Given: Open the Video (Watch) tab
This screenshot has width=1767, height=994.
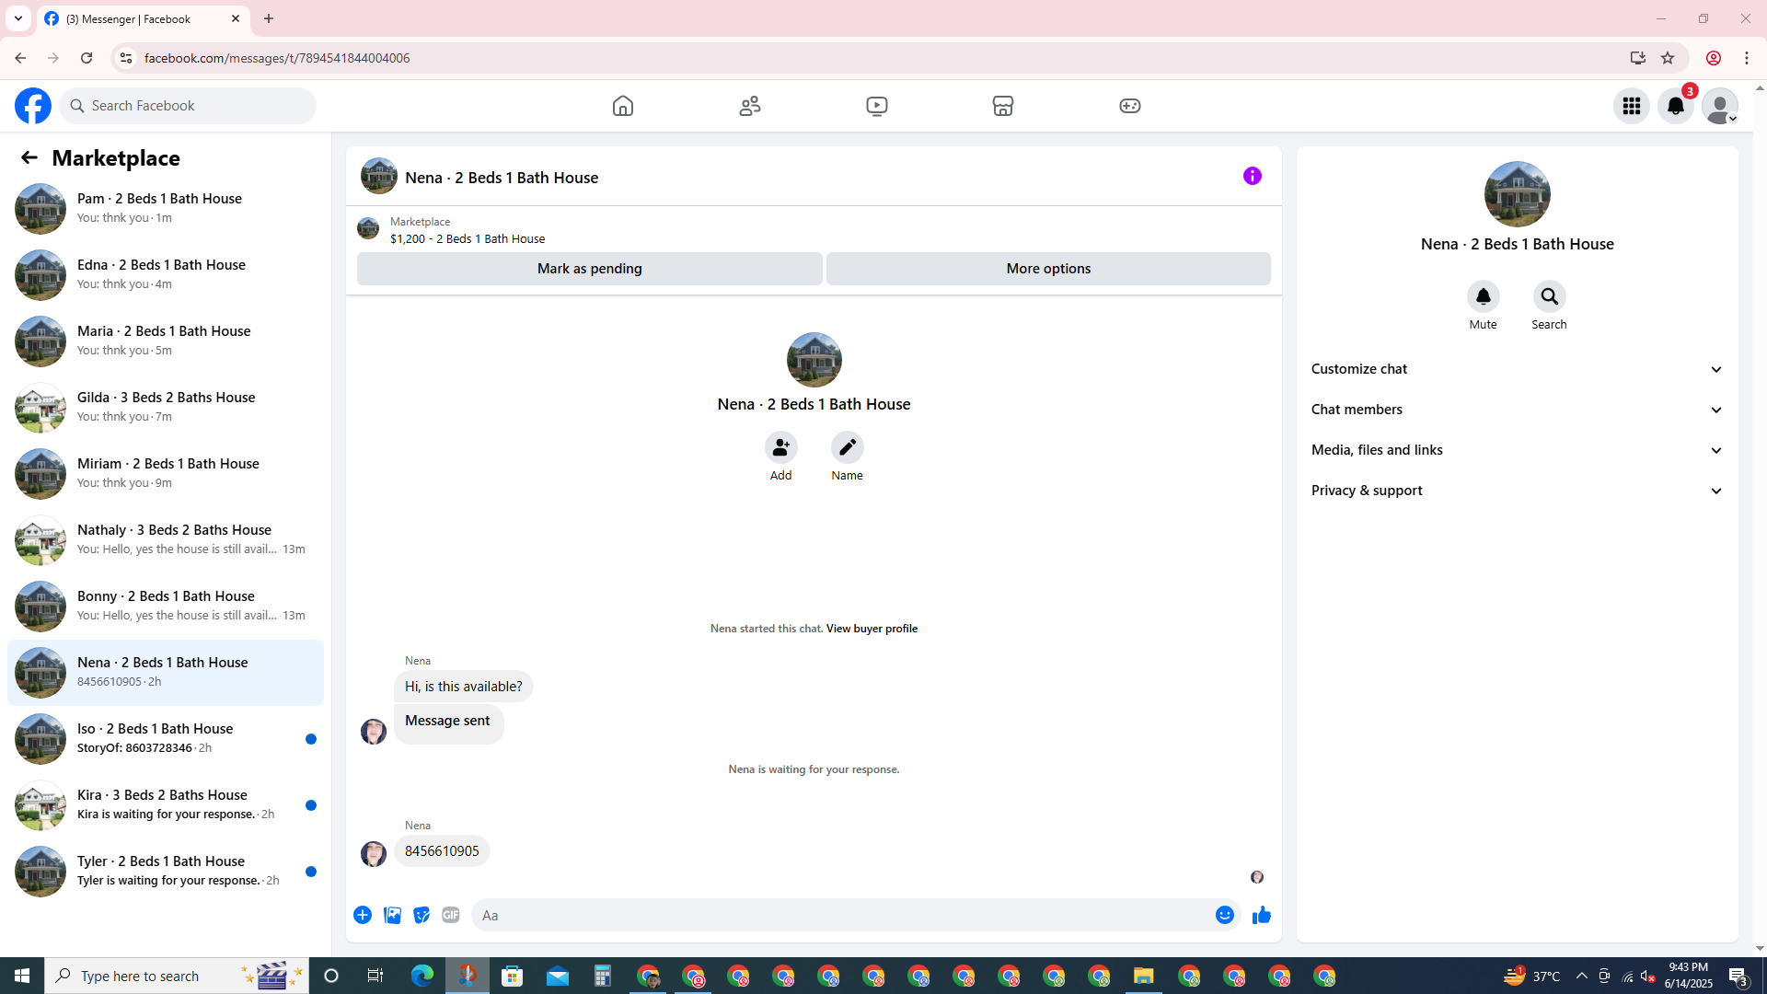Looking at the screenshot, I should tap(877, 106).
